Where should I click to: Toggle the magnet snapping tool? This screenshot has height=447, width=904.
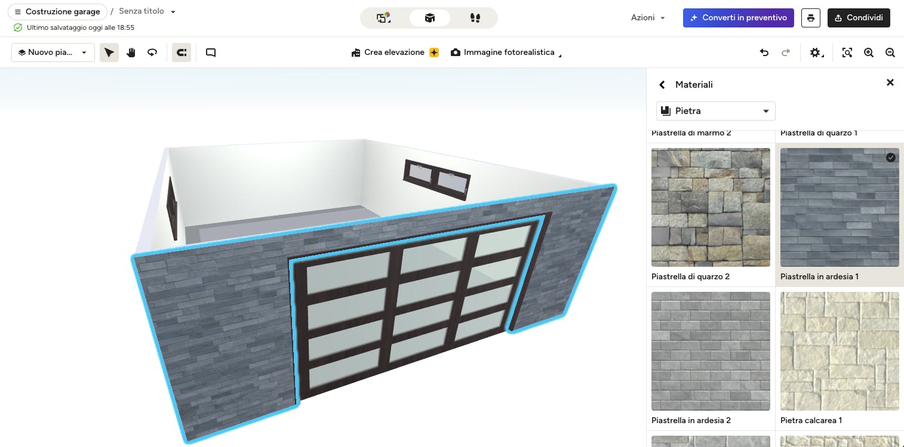[x=182, y=53]
